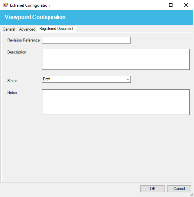Image resolution: width=194 pixels, height=197 pixels.
Task: Dismiss dialog with Cancel button
Action: tap(179, 189)
